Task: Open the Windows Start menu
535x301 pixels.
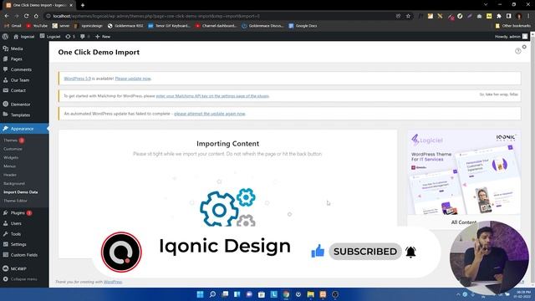Action: coord(201,294)
